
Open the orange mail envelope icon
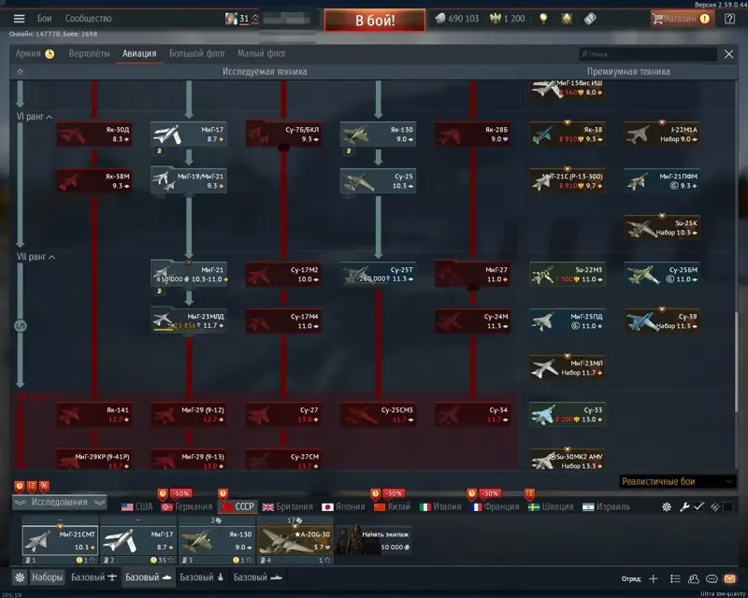[x=730, y=578]
